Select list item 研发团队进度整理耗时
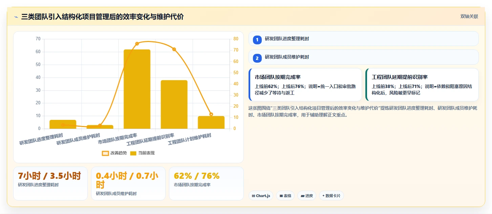Image resolution: width=492 pixels, height=214 pixels. pyautogui.click(x=364, y=39)
